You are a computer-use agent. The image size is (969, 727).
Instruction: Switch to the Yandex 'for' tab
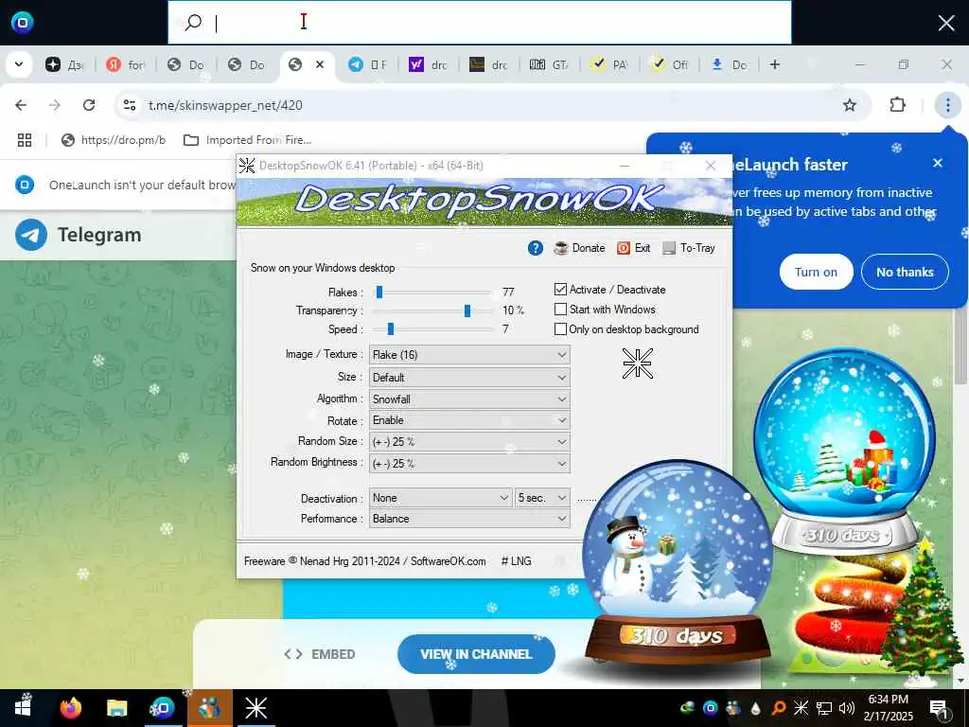(x=126, y=64)
